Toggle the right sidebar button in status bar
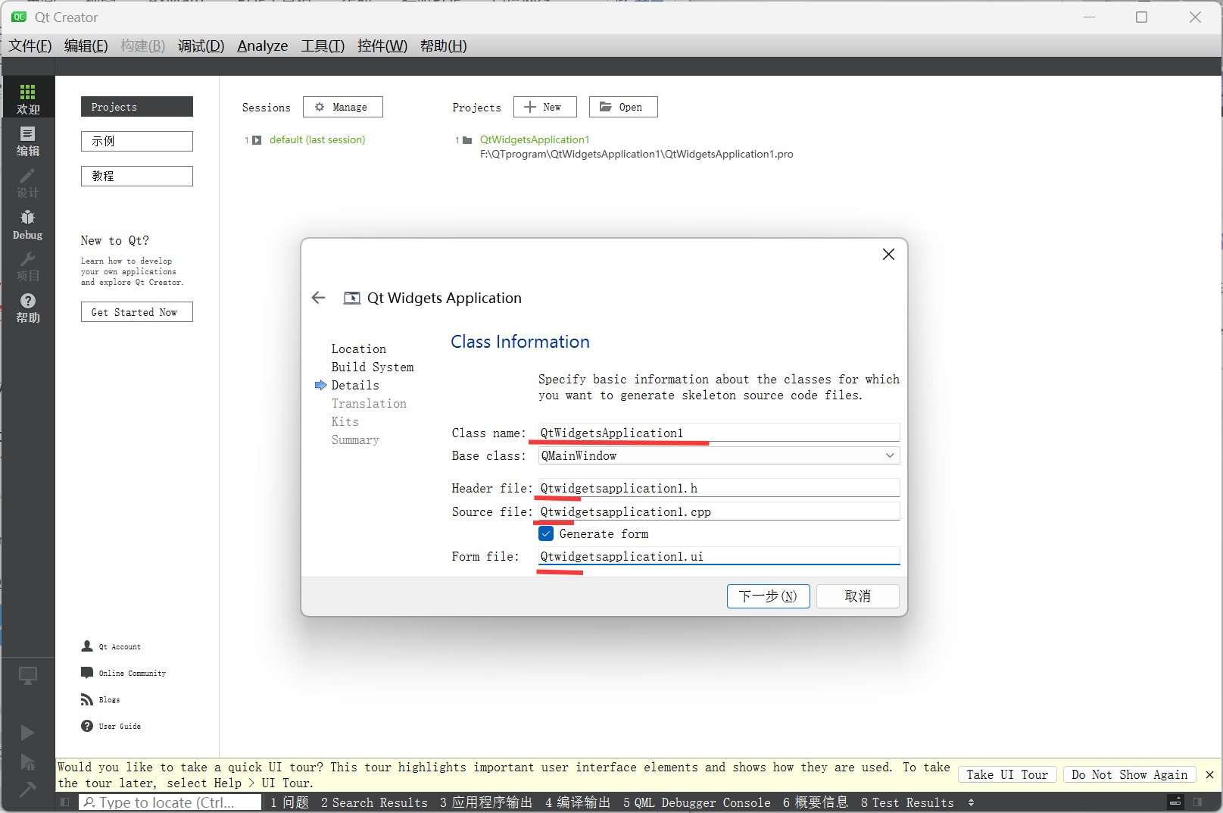 tap(1198, 802)
